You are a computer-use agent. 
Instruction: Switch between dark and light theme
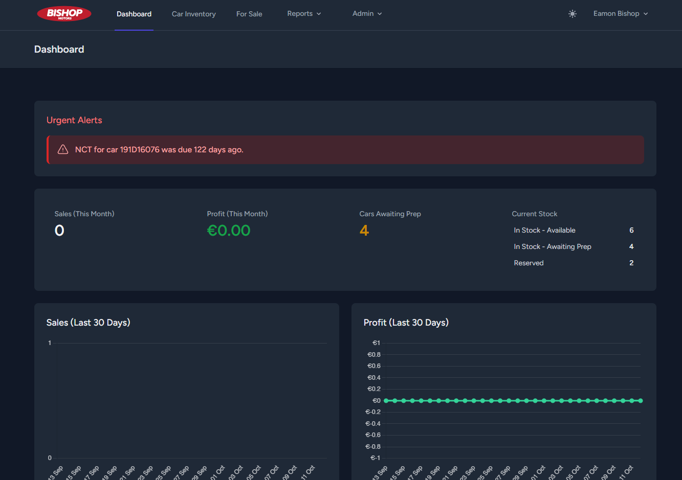pos(572,14)
